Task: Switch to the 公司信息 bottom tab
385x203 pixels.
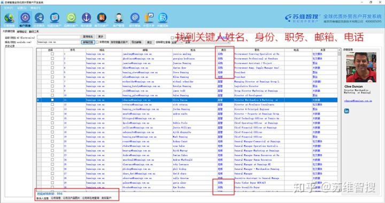Action: pyautogui.click(x=56, y=198)
